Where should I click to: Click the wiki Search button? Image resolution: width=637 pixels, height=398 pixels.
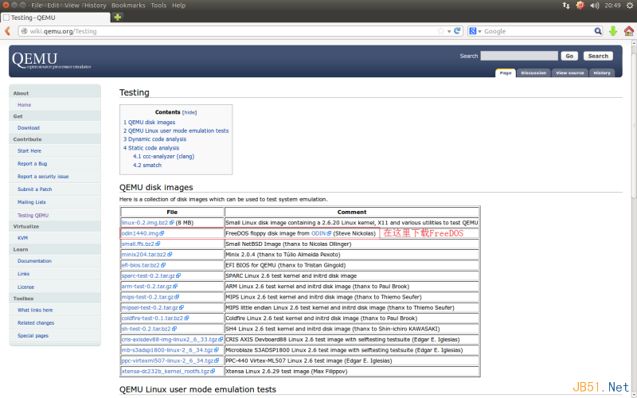click(x=598, y=56)
